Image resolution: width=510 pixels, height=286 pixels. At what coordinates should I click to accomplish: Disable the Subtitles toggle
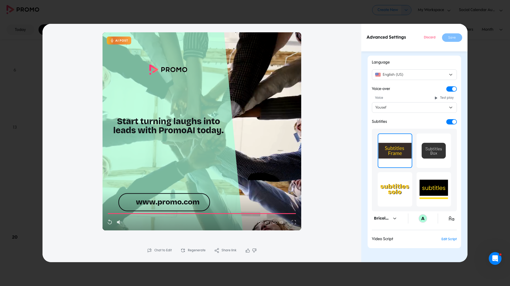point(451,122)
